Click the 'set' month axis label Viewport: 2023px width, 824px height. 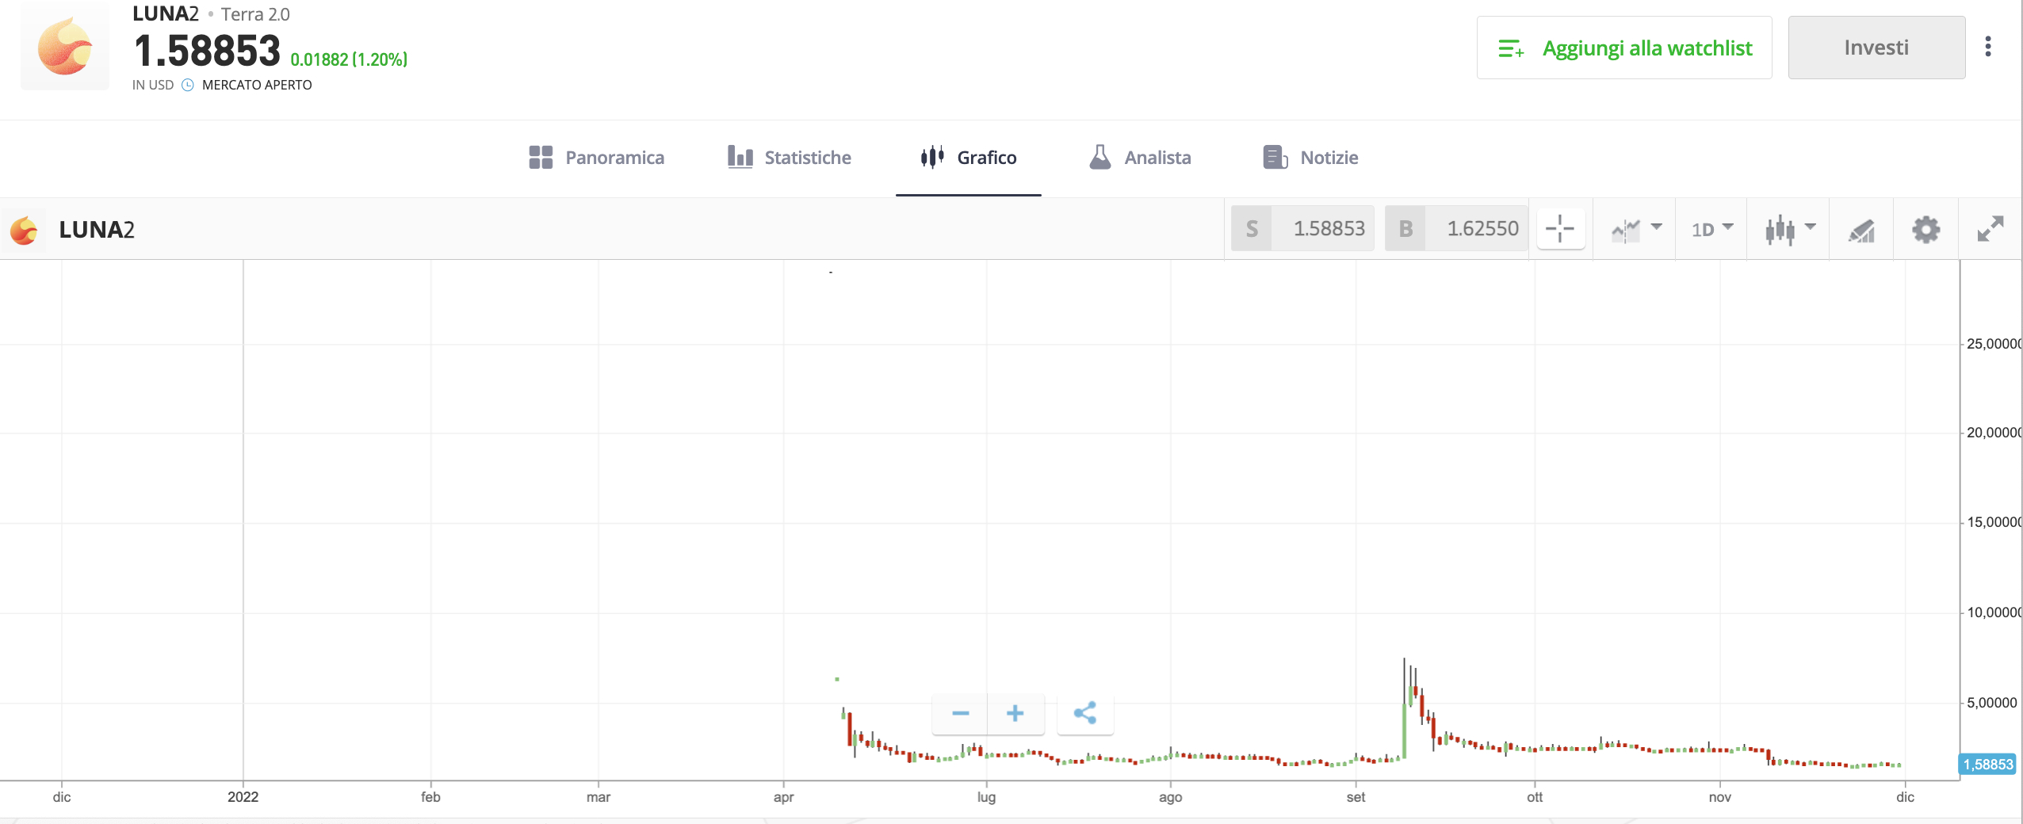point(1356,797)
